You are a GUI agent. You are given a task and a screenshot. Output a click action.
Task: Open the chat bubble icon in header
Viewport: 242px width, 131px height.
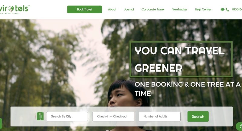[222, 10]
